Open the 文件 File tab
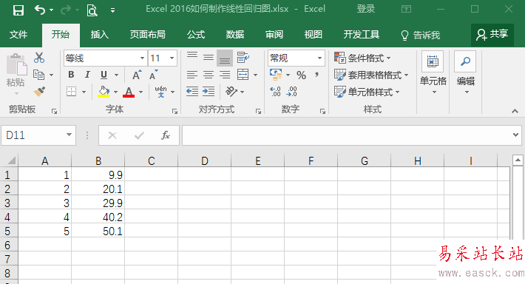The width and height of the screenshot is (525, 284). [18, 35]
